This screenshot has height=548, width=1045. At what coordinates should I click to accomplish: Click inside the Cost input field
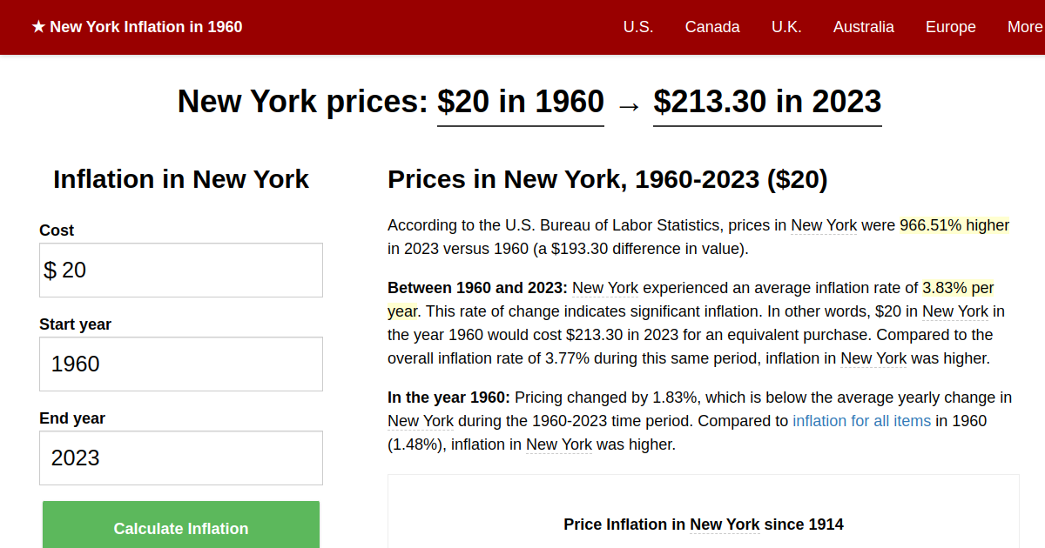(180, 270)
